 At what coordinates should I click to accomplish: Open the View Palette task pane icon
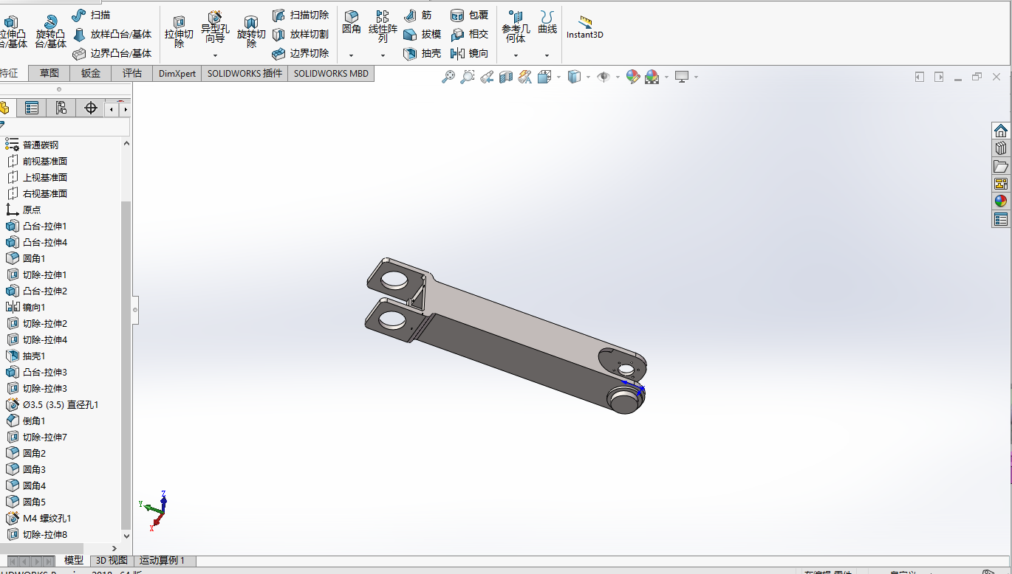(1001, 184)
